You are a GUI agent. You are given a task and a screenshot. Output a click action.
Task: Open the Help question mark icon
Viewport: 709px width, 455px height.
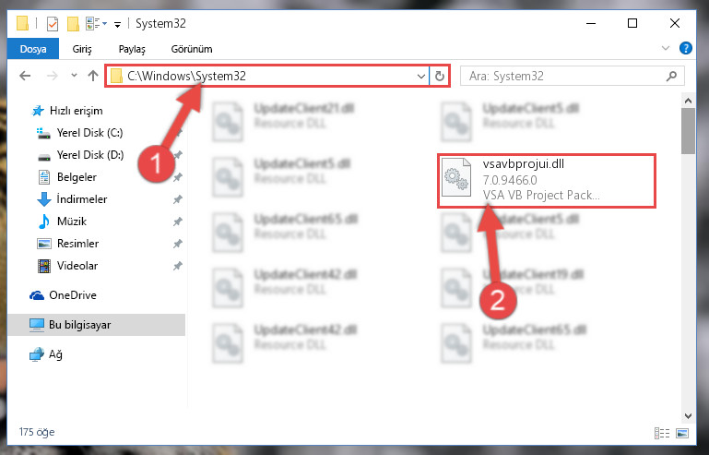coord(685,48)
